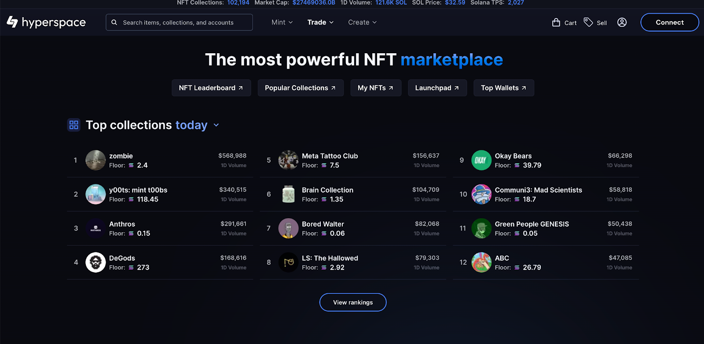Expand the Mint dropdown menu

[x=282, y=22]
